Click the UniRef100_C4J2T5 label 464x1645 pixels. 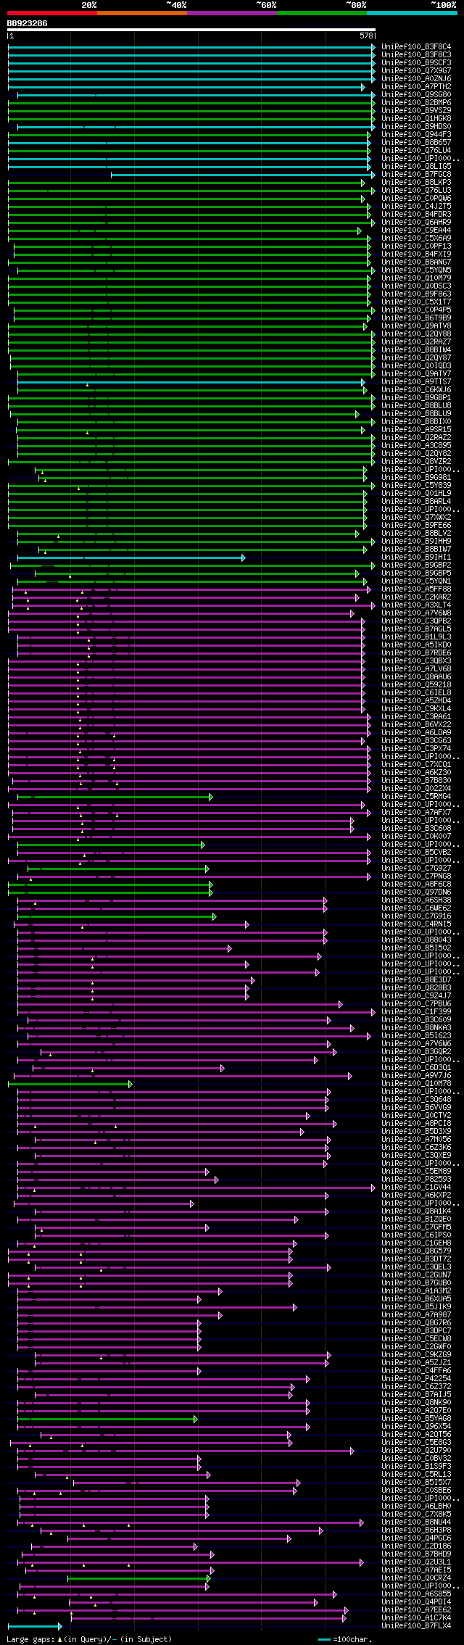416,206
